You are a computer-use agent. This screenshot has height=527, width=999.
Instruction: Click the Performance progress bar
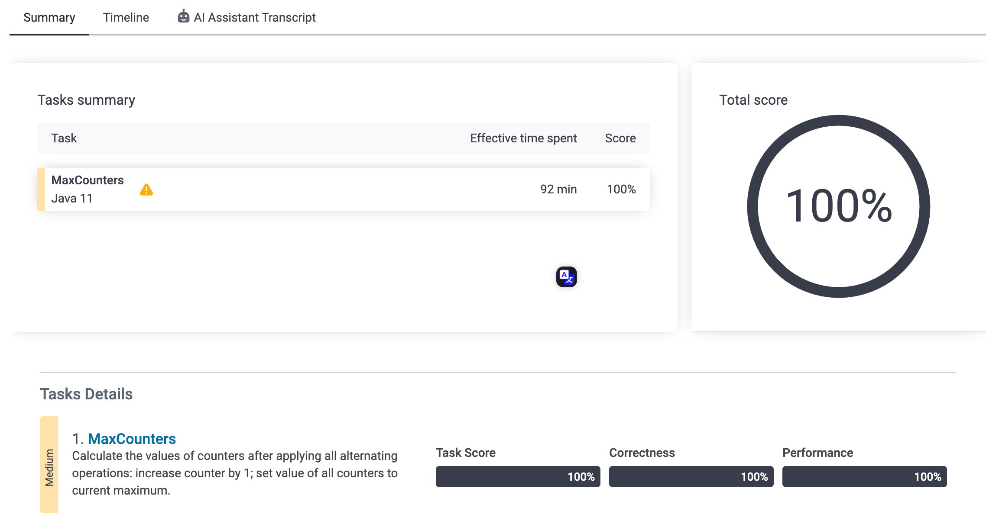864,476
